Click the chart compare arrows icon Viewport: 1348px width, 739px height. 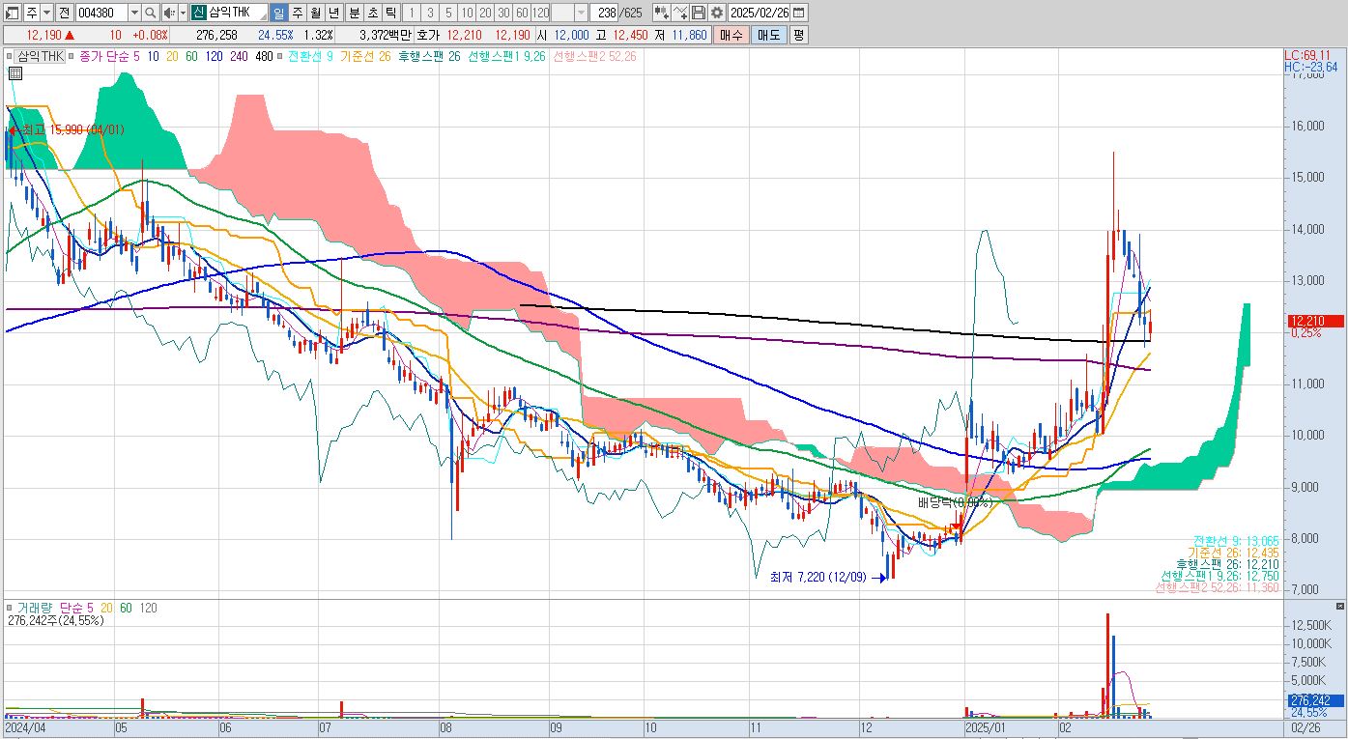tap(661, 13)
